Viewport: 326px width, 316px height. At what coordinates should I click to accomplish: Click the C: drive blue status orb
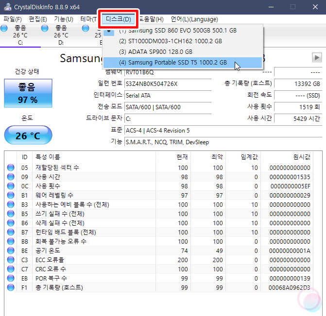coord(4,28)
